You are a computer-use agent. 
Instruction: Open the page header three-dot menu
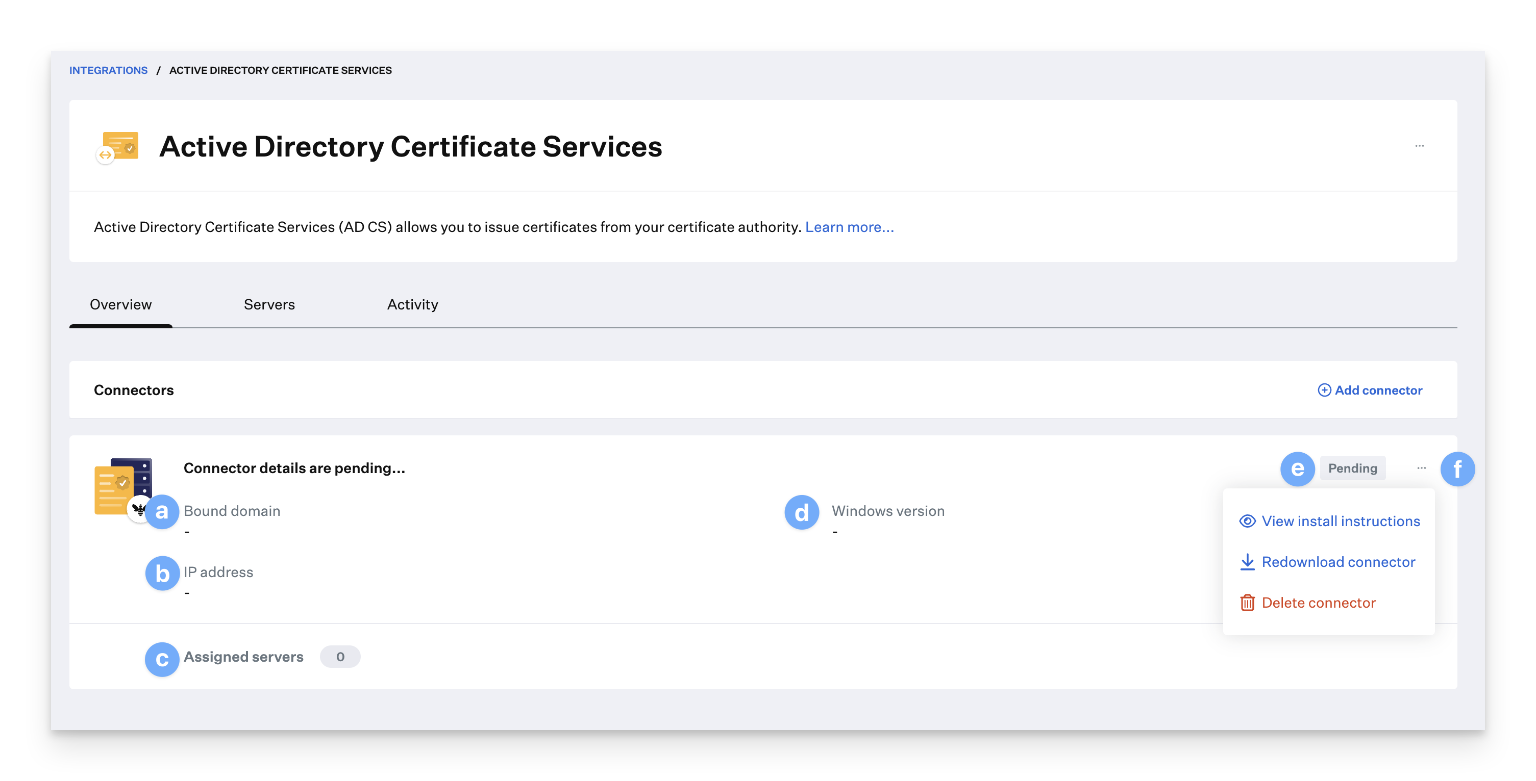coord(1419,146)
